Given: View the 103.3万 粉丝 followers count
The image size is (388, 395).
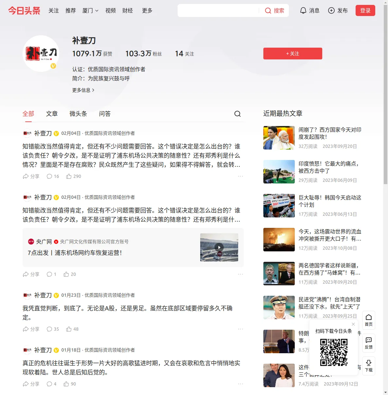Looking at the screenshot, I should click(144, 54).
